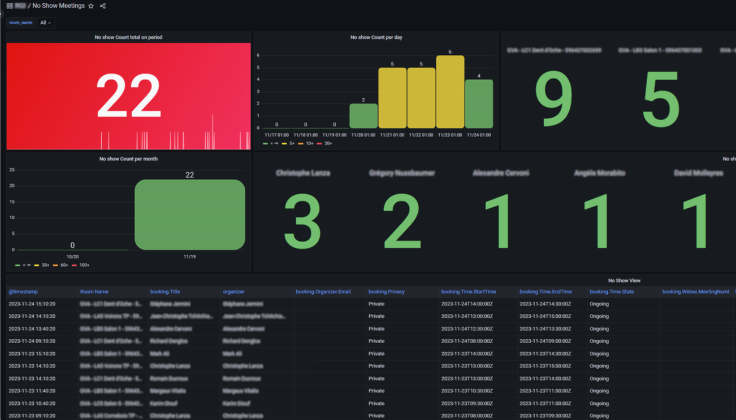Open the 'No Show View' table panel menu
This screenshot has width=736, height=420.
(624, 281)
